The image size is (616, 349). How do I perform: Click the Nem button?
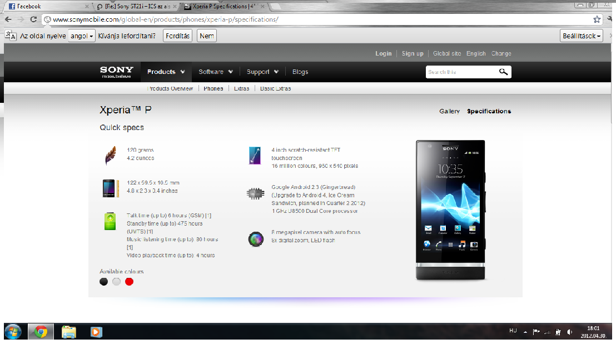click(x=207, y=36)
